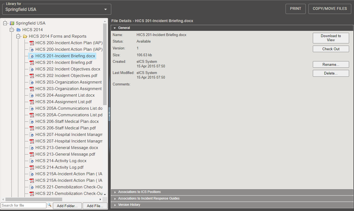Screen dimensions: 354x211
Task: Collapse the General section header
Action: click(124, 28)
